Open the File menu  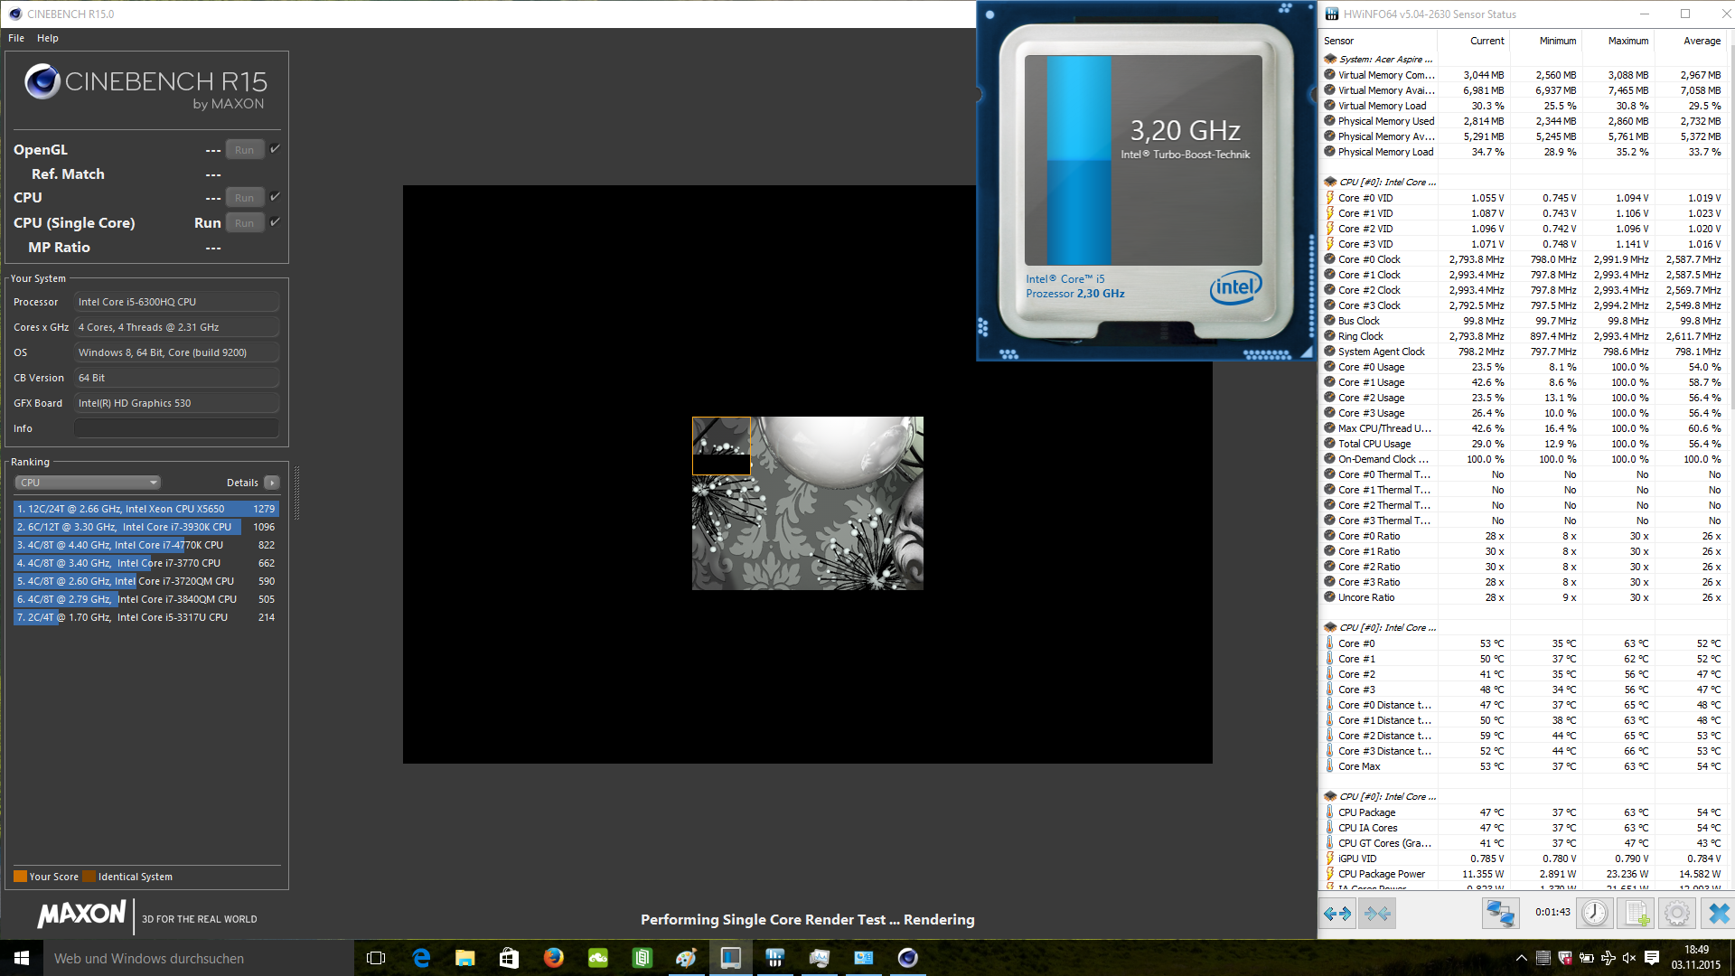(16, 38)
